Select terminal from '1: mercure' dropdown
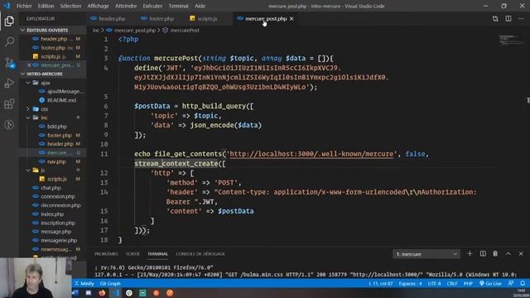The width and height of the screenshot is (530, 298). pyautogui.click(x=426, y=254)
